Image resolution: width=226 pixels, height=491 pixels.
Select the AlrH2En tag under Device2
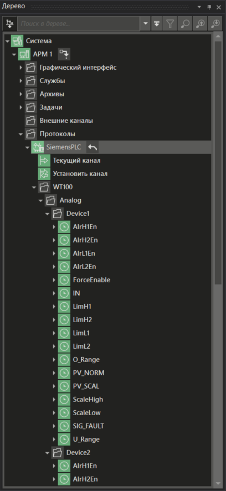(85, 479)
